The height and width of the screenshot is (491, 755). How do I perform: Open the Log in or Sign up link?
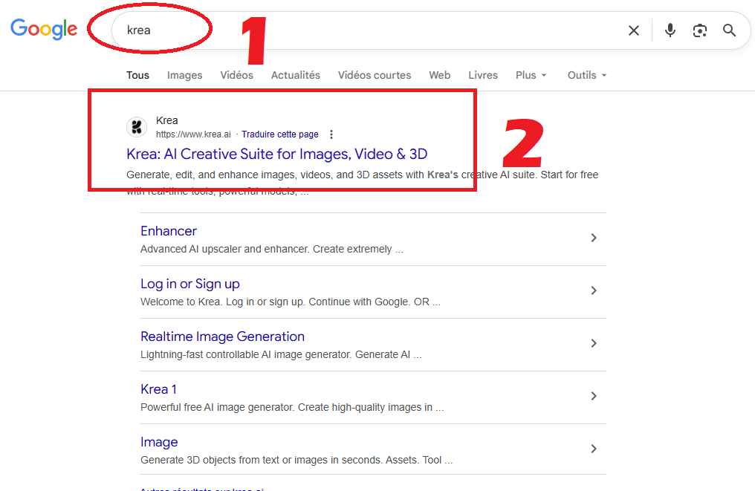click(189, 284)
